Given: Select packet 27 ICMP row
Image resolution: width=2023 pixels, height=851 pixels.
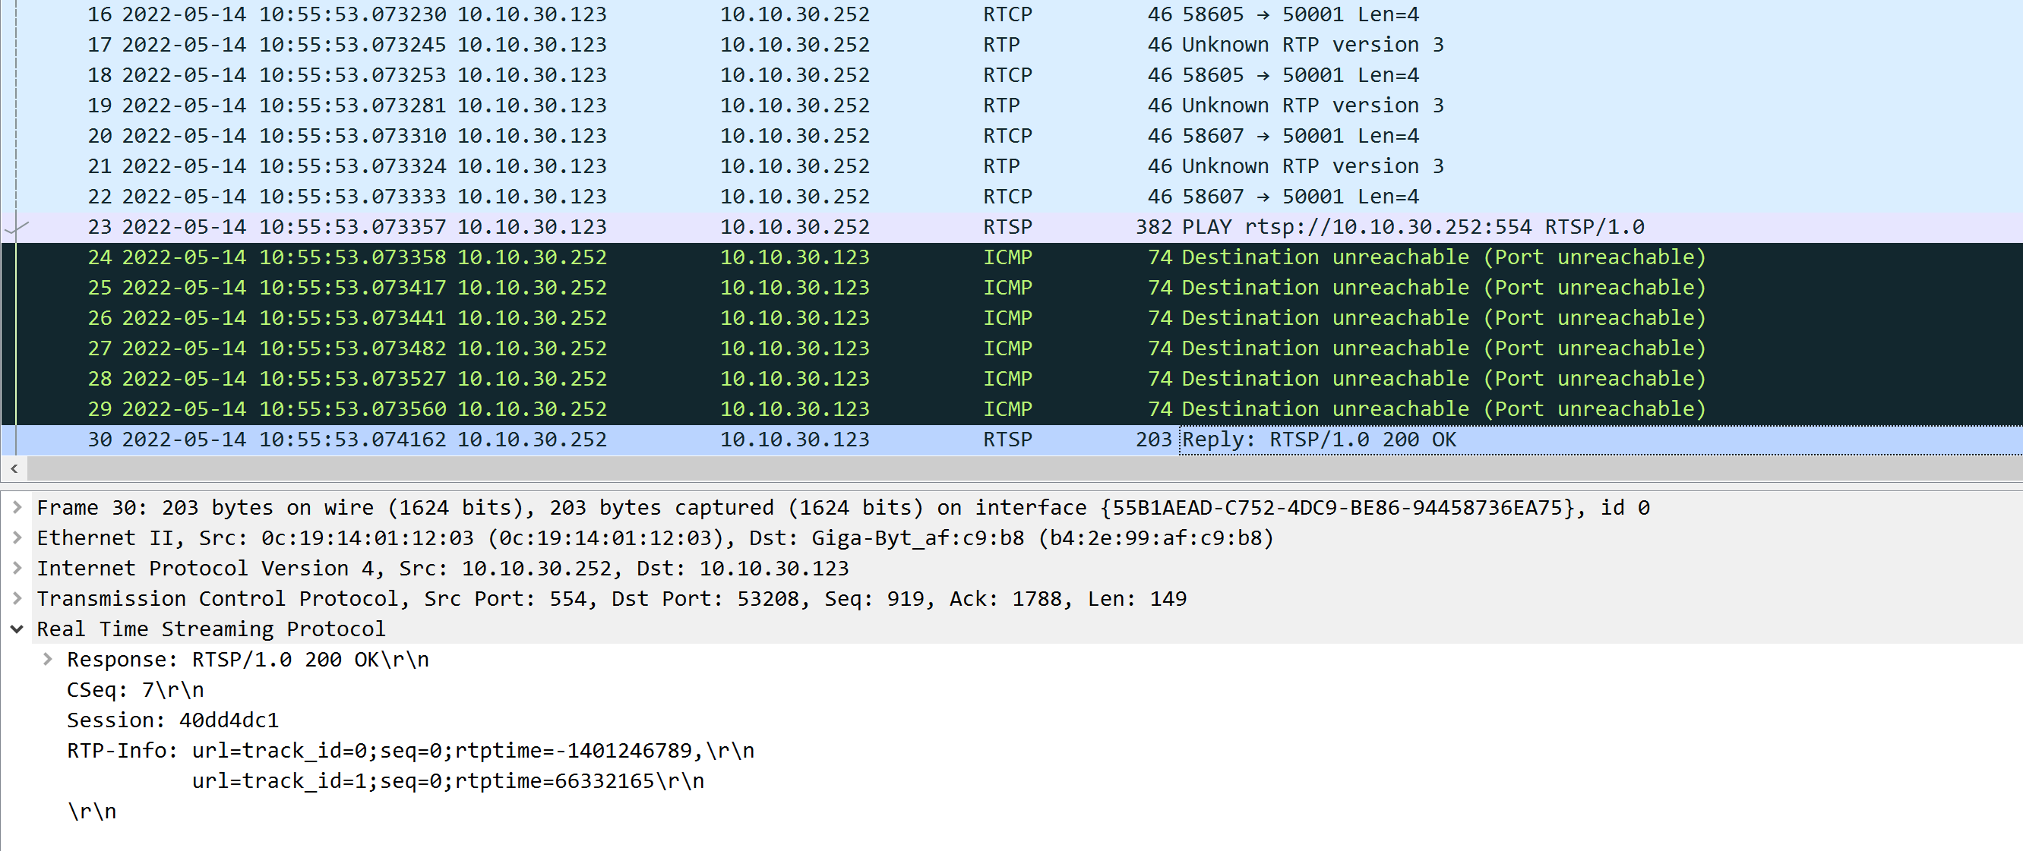Looking at the screenshot, I should 1012,348.
